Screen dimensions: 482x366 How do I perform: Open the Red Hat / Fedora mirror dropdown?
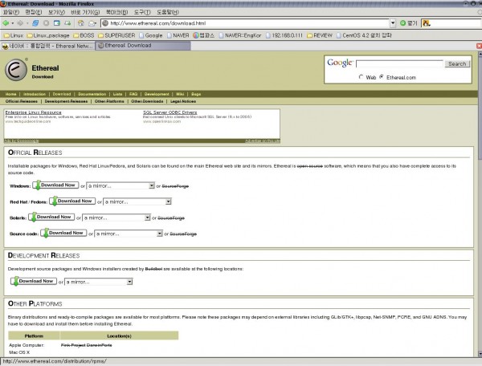point(137,201)
